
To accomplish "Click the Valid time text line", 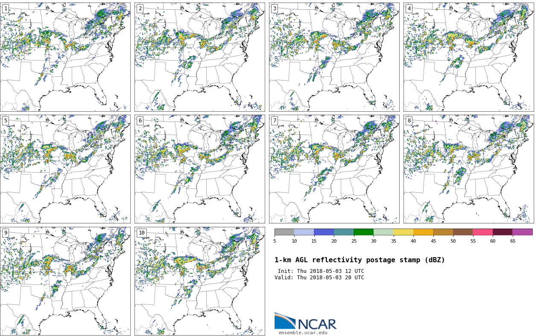I will coord(319,278).
